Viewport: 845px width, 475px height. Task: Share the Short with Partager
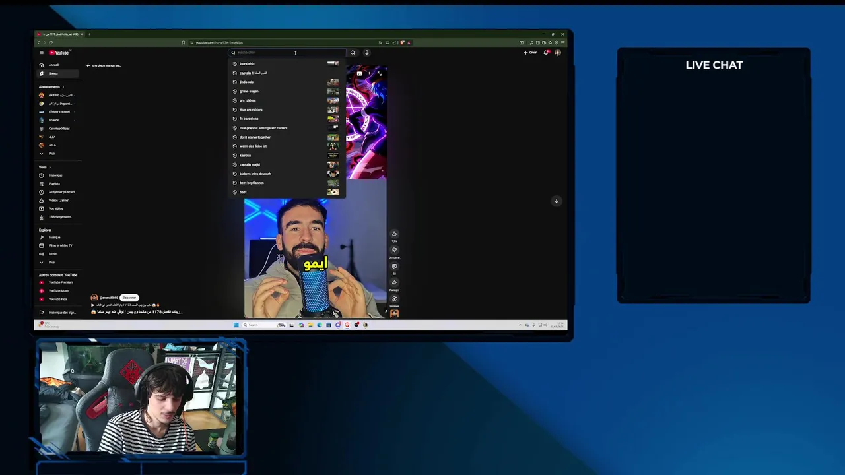(394, 283)
